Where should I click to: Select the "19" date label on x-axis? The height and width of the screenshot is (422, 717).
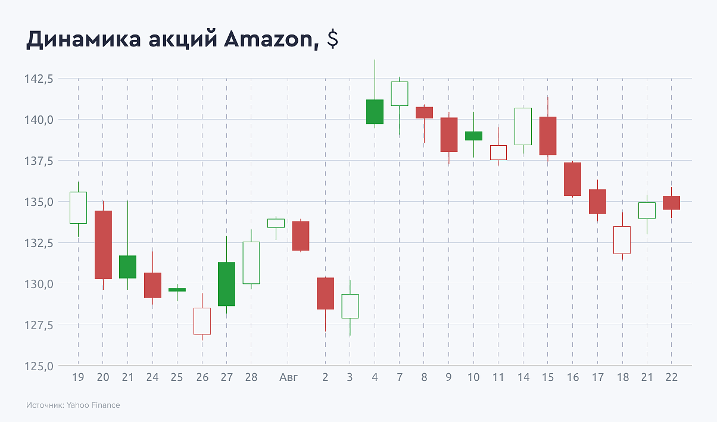tap(78, 377)
